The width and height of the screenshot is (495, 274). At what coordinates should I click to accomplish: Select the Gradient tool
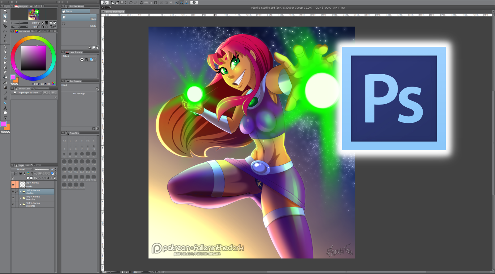[5, 88]
